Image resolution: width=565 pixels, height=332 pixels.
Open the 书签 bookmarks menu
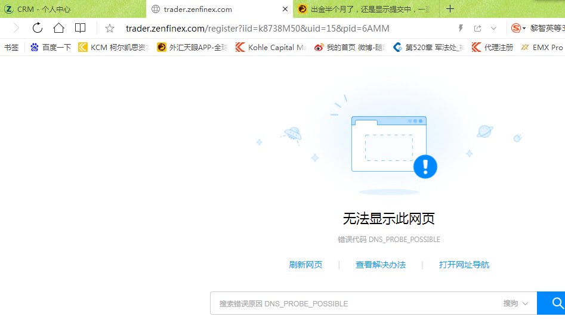tap(11, 47)
